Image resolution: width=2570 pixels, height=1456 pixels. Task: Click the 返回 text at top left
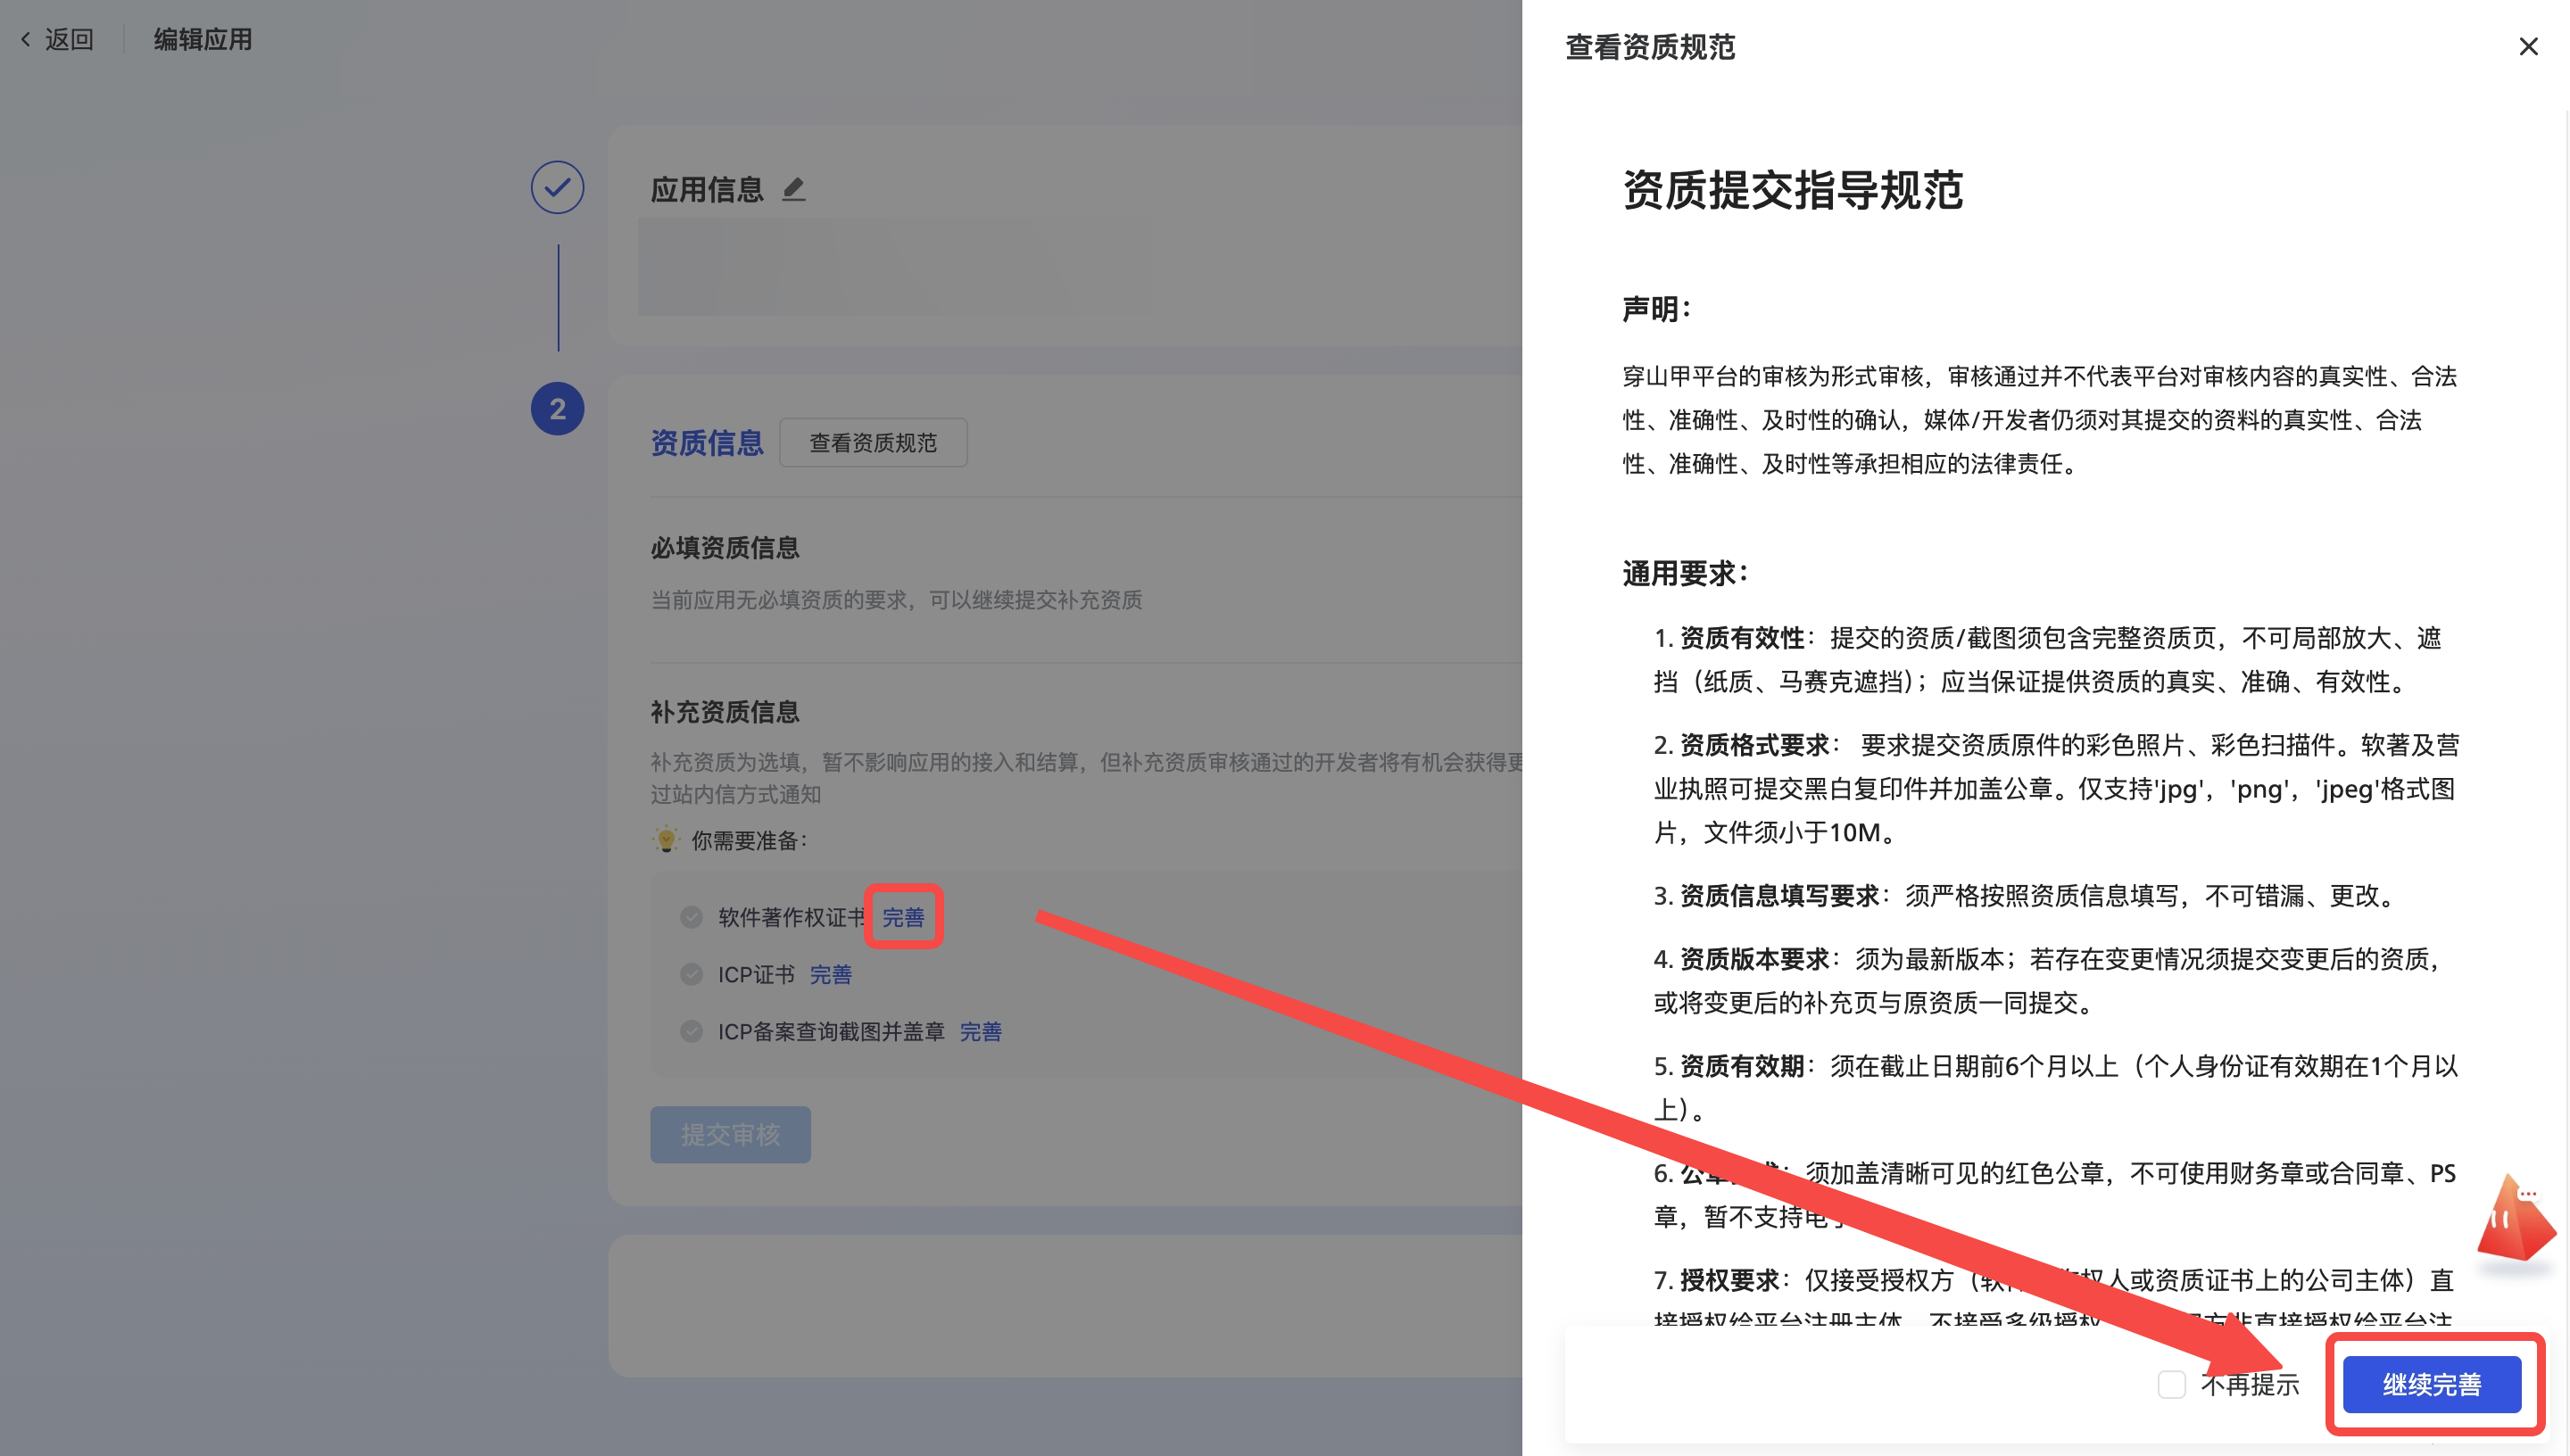(69, 39)
